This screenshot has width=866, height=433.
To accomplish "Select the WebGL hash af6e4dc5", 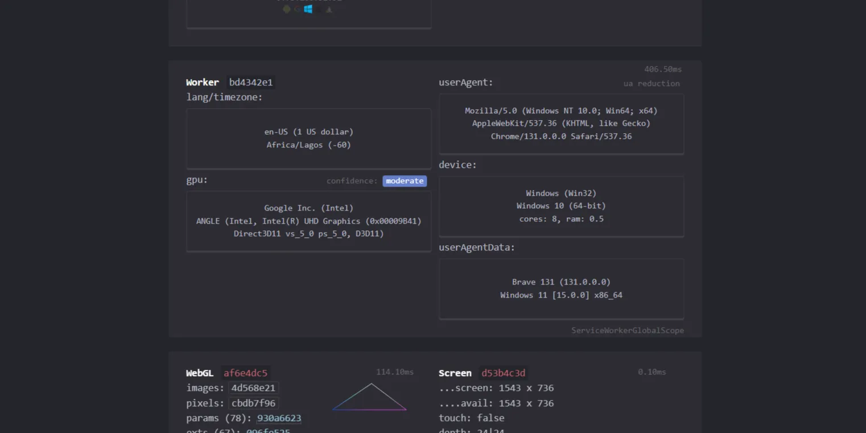I will pyautogui.click(x=245, y=373).
